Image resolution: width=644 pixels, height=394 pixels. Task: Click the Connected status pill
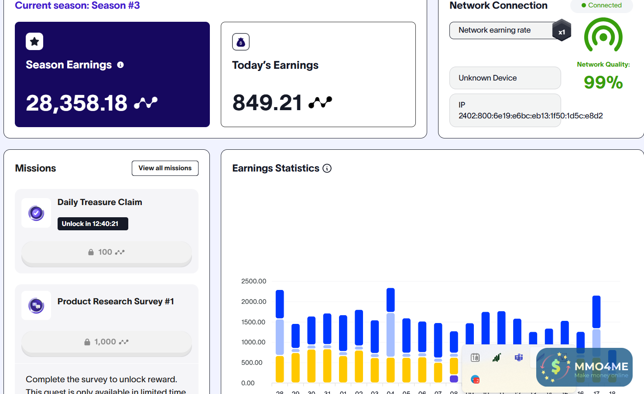pos(601,6)
